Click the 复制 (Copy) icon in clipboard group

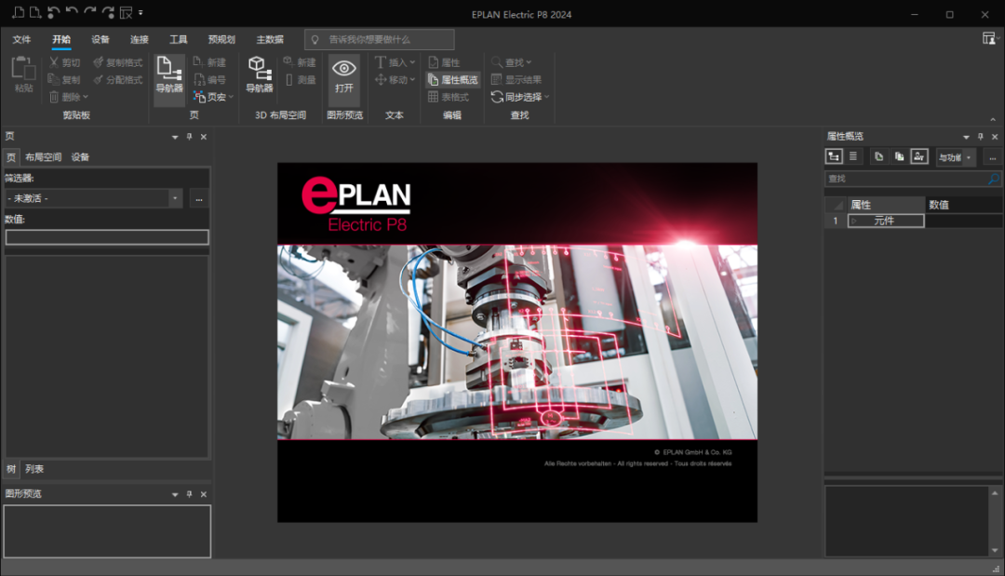point(54,79)
